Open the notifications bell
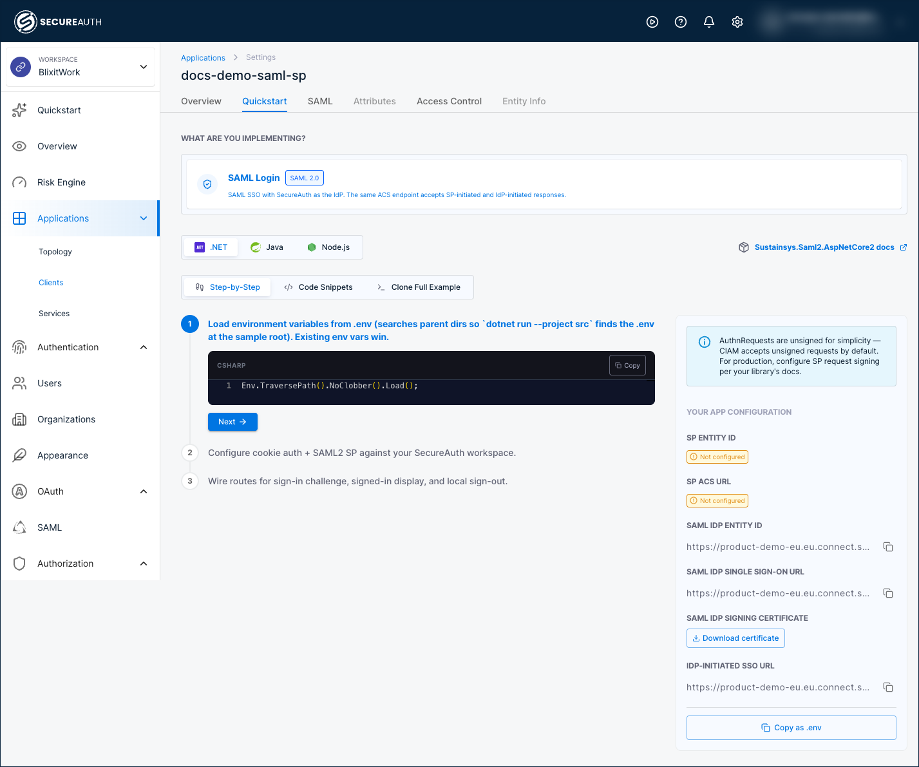 click(709, 22)
